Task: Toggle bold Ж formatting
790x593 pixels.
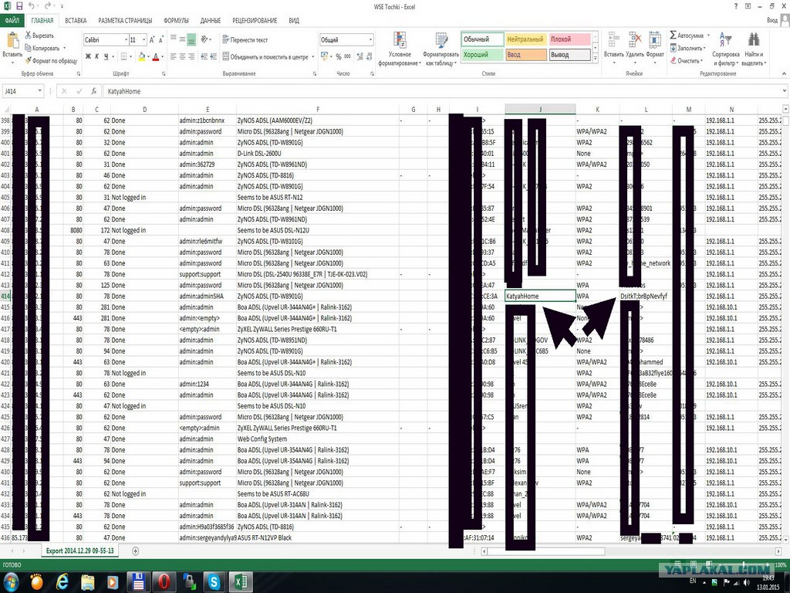Action: tap(88, 56)
